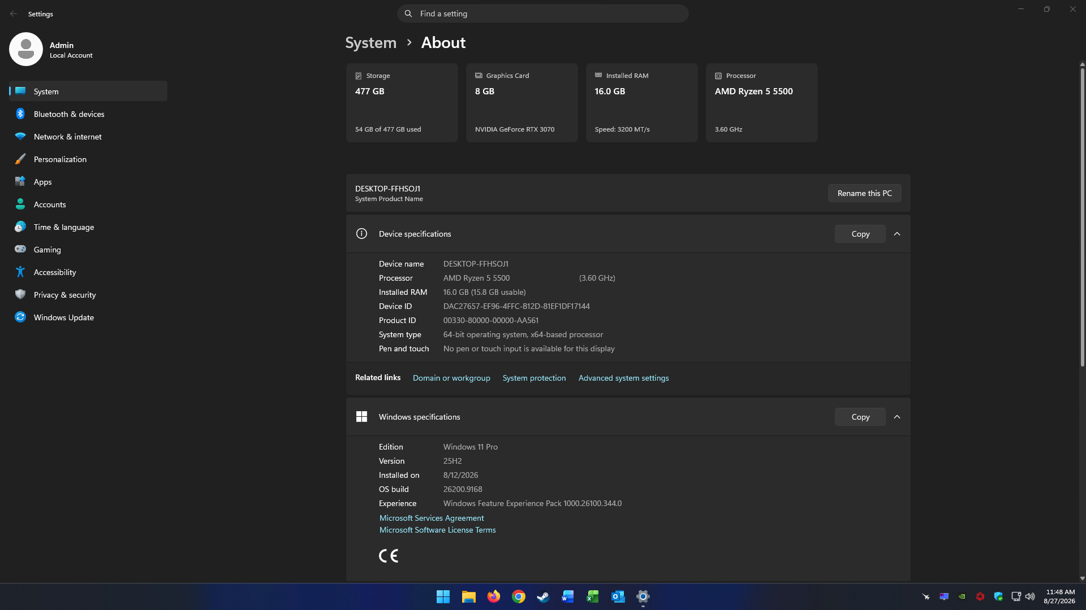Click the Device ID value DAC27657-EF96-4FFC-B12D-81EF1DF17144

pos(516,306)
